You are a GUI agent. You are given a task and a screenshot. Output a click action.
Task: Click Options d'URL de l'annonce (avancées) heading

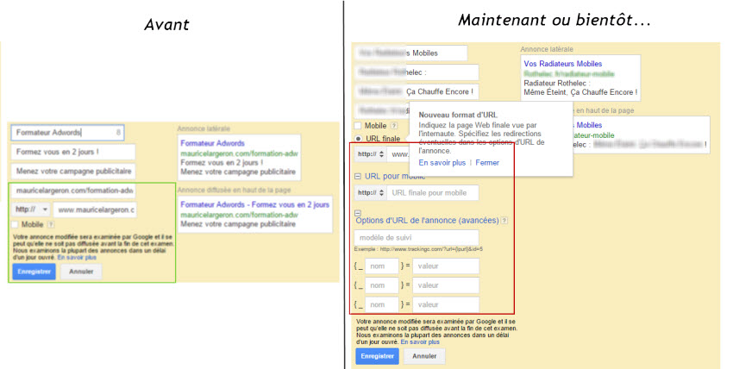(x=427, y=221)
